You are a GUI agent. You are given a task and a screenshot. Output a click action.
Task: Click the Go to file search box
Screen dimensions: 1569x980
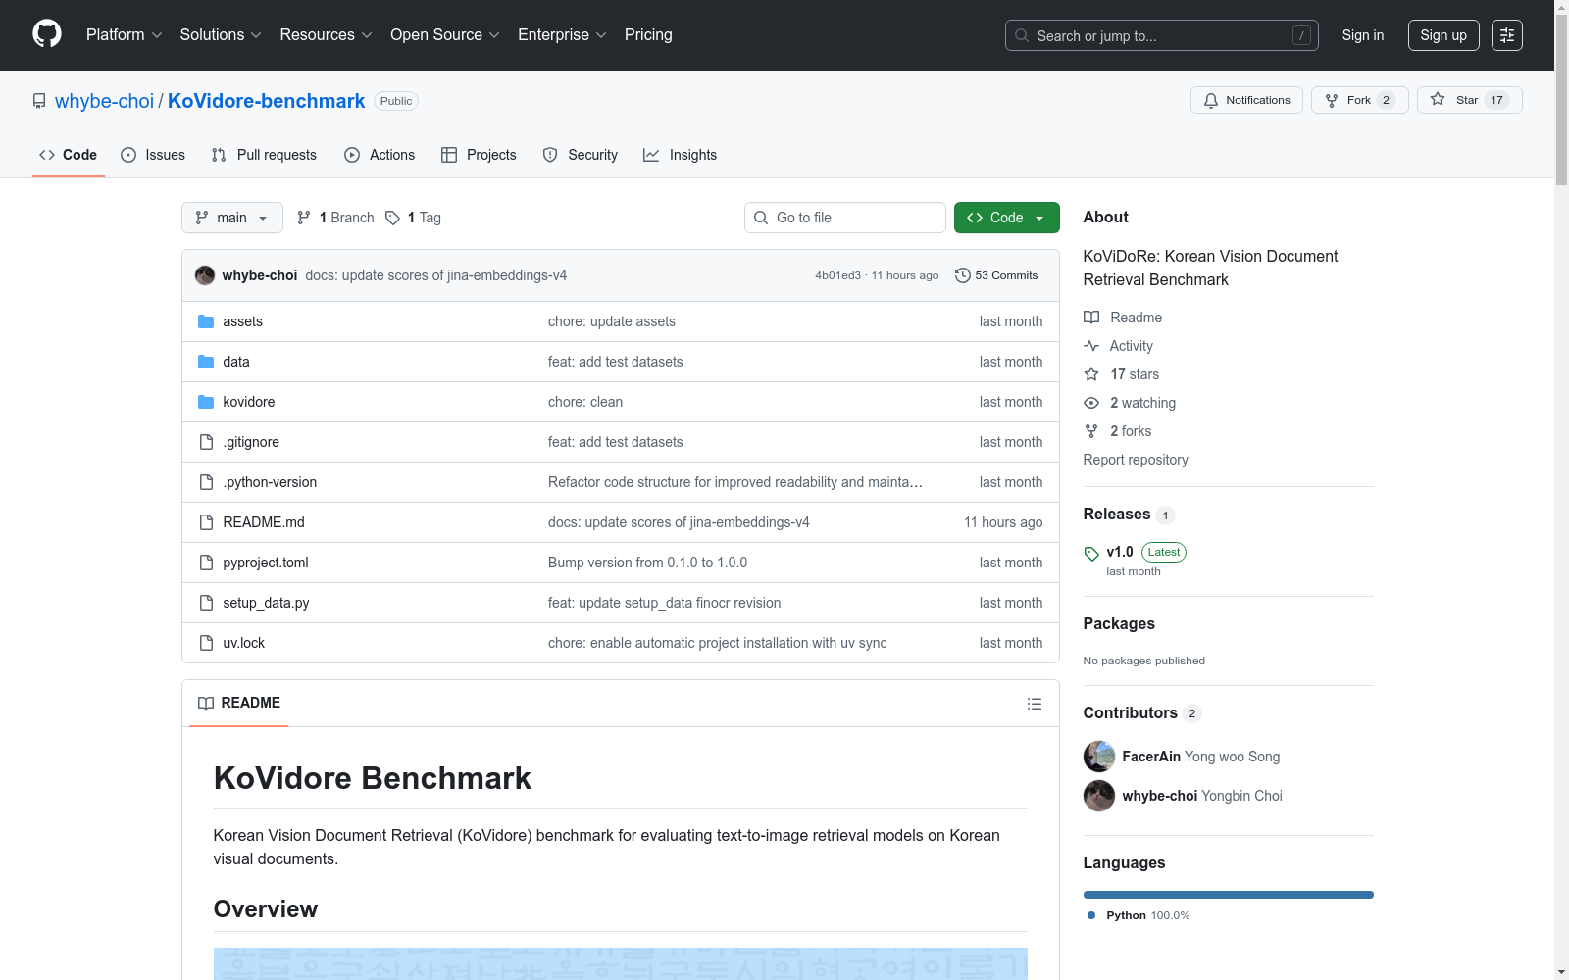pos(845,218)
